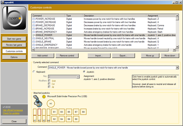Toggle the Ctrl modifier checkbox
183x126 pixels.
[49, 84]
